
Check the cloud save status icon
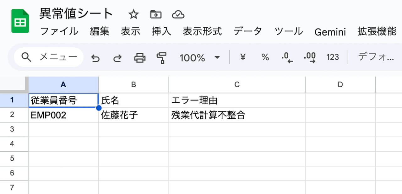point(178,14)
